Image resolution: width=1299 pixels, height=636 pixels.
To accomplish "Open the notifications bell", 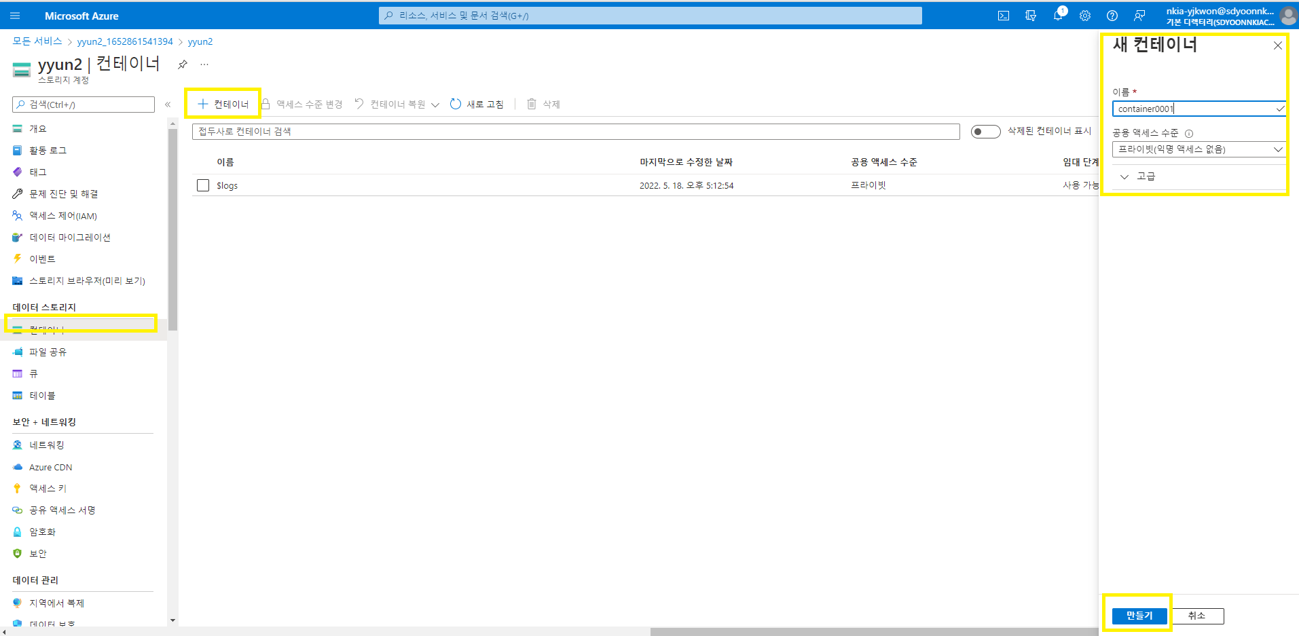I will coord(1058,16).
